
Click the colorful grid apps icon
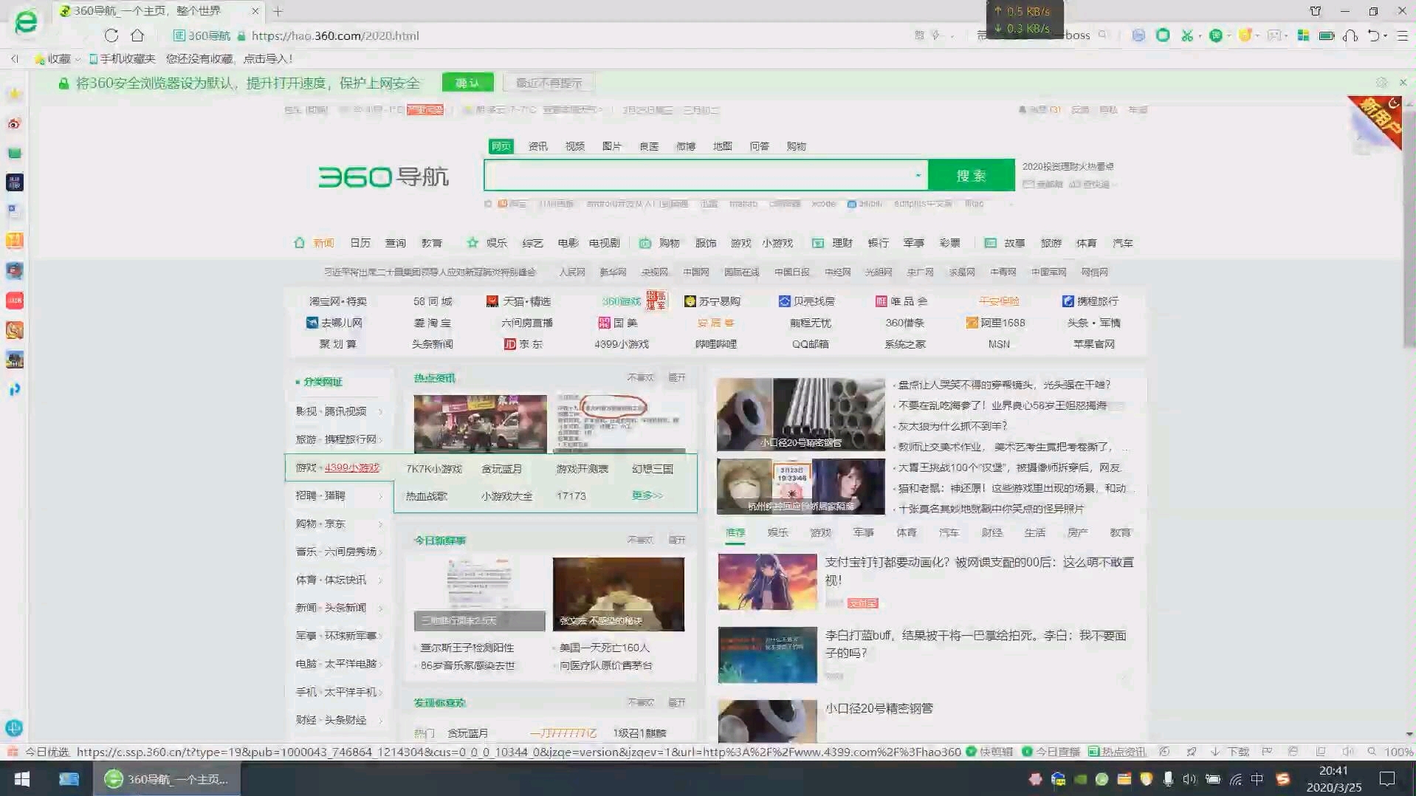coord(1303,35)
